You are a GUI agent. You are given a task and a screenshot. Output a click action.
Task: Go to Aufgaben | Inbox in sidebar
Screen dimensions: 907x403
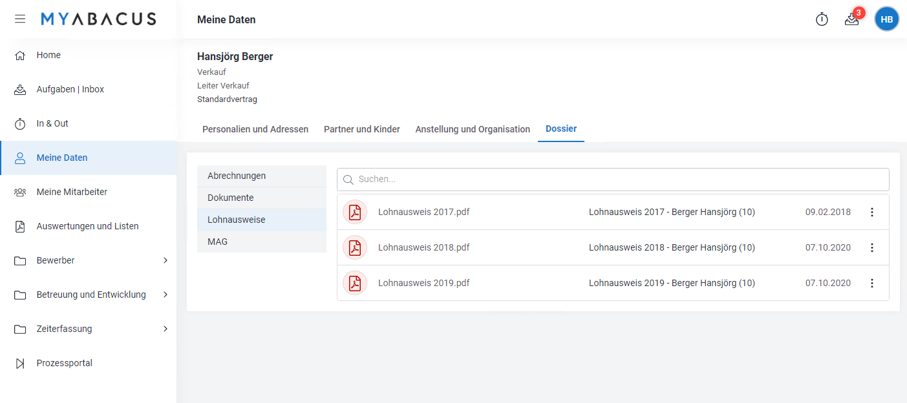[x=70, y=89]
